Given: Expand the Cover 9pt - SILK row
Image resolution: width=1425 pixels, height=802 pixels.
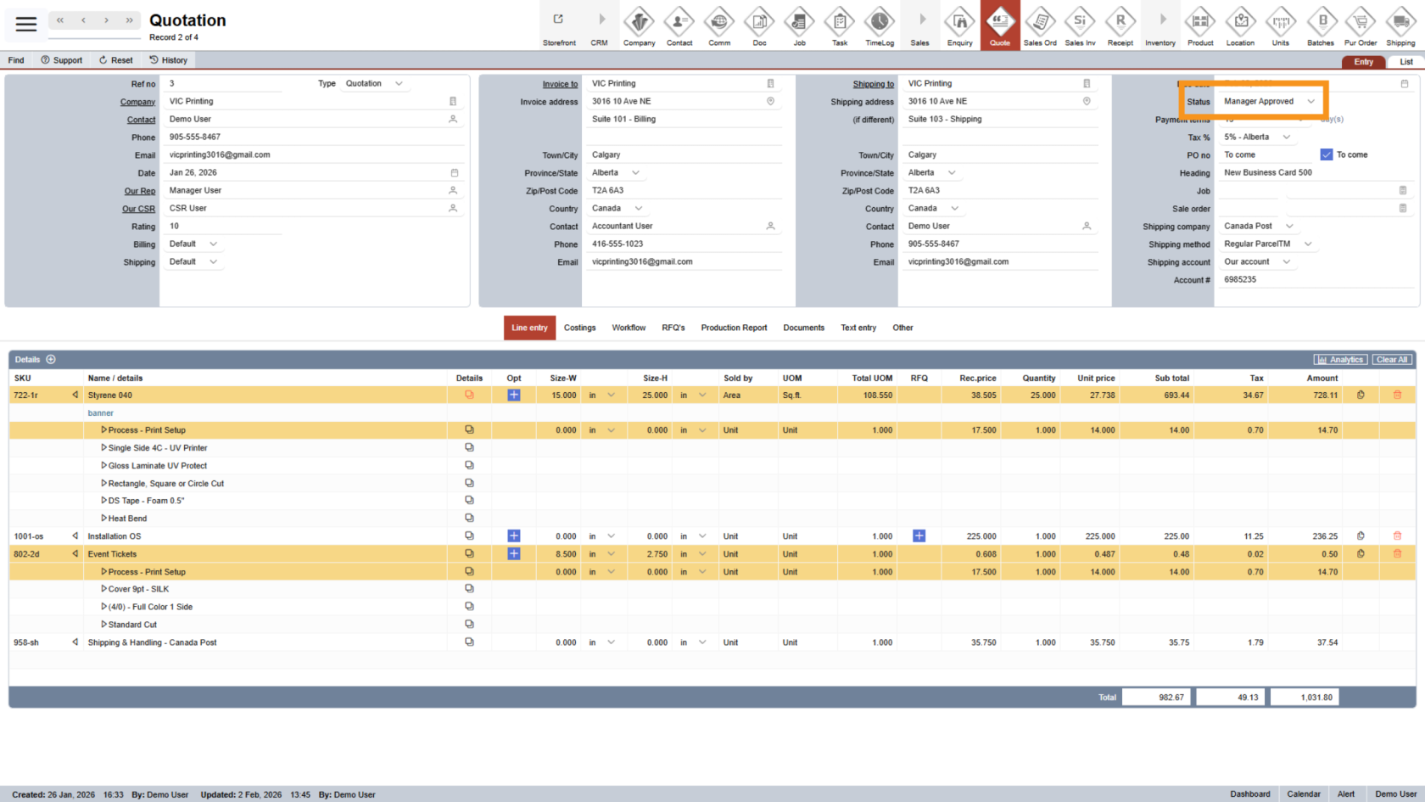Looking at the screenshot, I should (x=104, y=589).
